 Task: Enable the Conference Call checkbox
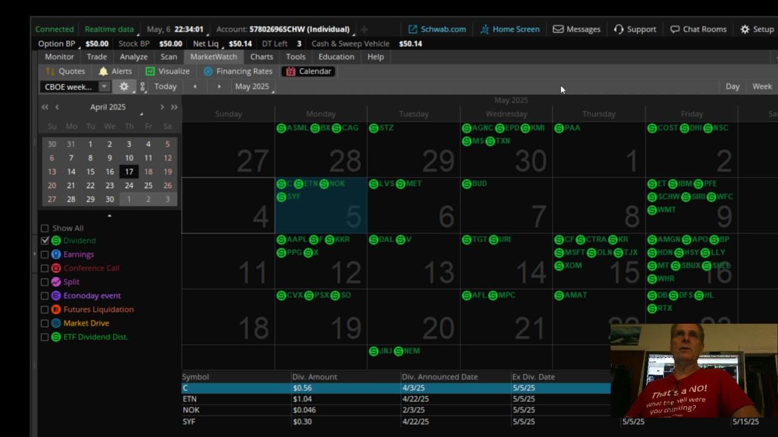[44, 268]
